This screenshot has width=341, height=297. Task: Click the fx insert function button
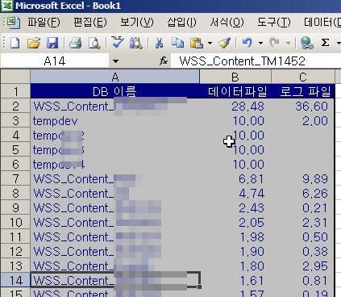164,61
